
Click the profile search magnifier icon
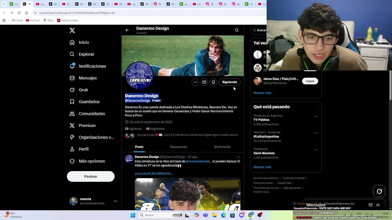tap(237, 30)
